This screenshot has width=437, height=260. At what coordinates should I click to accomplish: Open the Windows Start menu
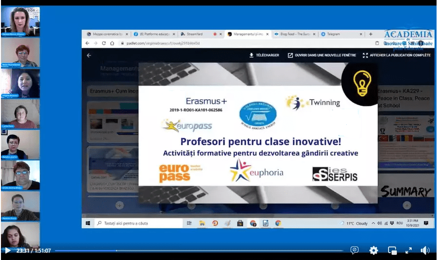(x=88, y=223)
